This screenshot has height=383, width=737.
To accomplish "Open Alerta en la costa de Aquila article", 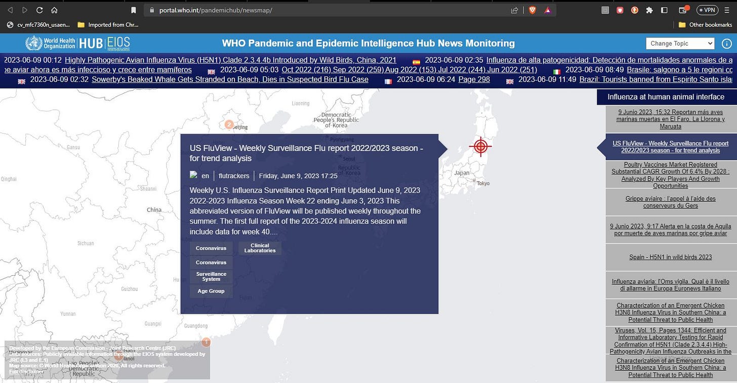I will point(670,230).
